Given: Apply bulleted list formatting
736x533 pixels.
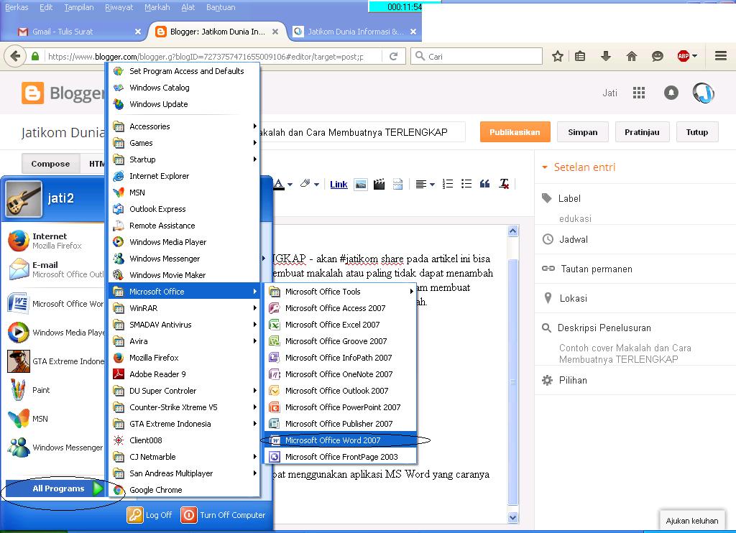Looking at the screenshot, I should (x=466, y=184).
